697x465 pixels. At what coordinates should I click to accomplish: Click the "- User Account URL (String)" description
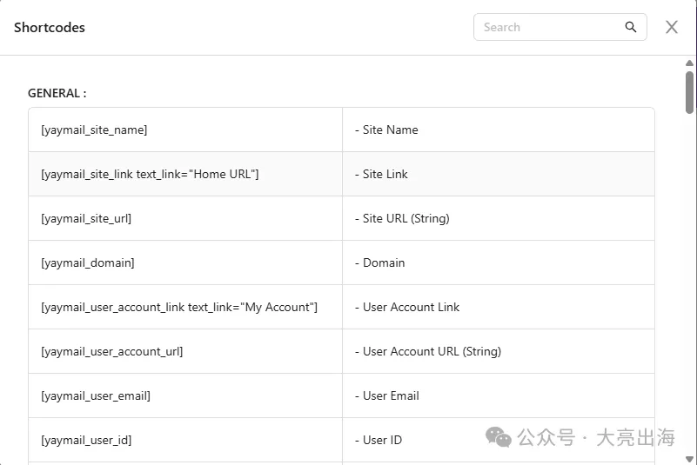pos(427,352)
